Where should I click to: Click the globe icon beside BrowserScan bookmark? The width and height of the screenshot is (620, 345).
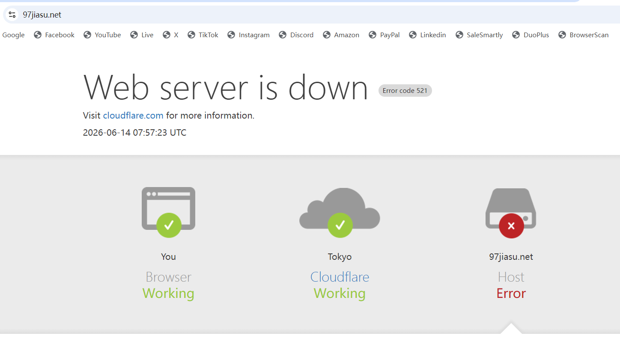click(x=562, y=35)
